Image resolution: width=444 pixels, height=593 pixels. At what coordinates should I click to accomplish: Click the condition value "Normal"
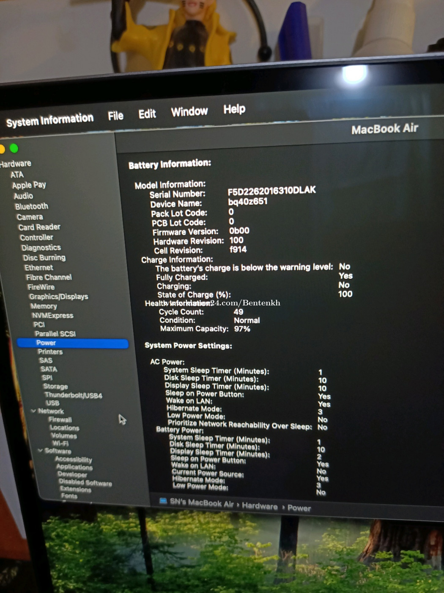click(x=247, y=321)
